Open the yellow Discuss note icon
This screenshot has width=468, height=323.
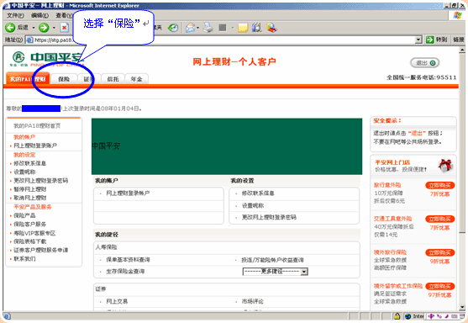[243, 28]
